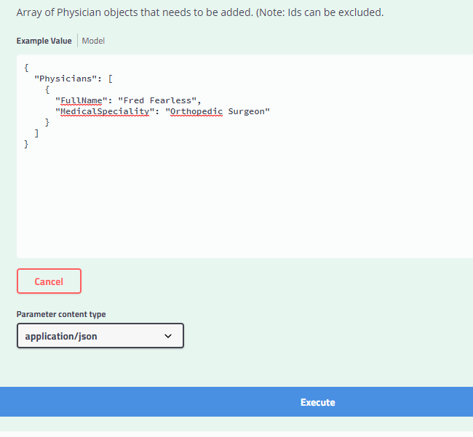This screenshot has width=473, height=437.
Task: Click inside the empty area of the JSON body editor
Action: (x=240, y=204)
